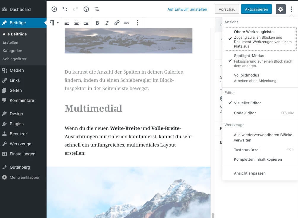Click the undo arrow icon

coord(65,9)
